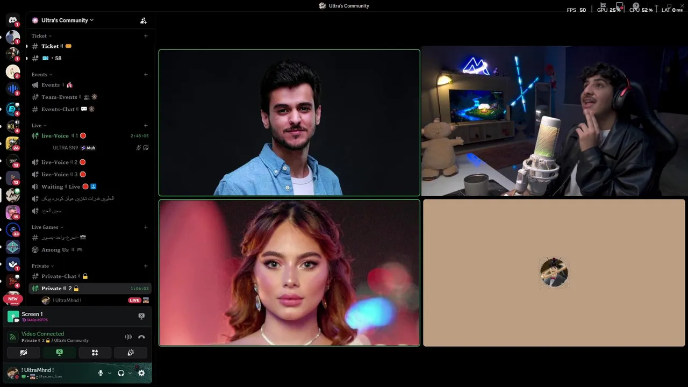The image size is (688, 387).
Task: Focus the man in blue shirt video tile
Action: coord(289,123)
